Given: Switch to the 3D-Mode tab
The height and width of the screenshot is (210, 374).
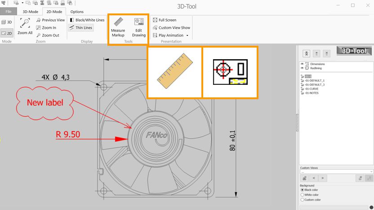Looking at the screenshot, I should 31,12.
